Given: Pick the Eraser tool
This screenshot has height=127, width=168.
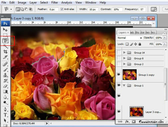Looking at the screenshot, I should click(x=5, y=86).
